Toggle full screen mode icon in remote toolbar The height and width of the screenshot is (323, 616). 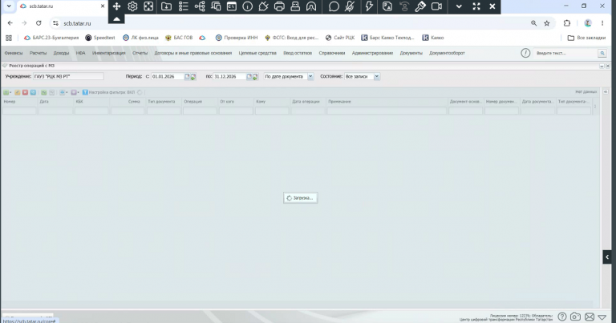coord(476,6)
